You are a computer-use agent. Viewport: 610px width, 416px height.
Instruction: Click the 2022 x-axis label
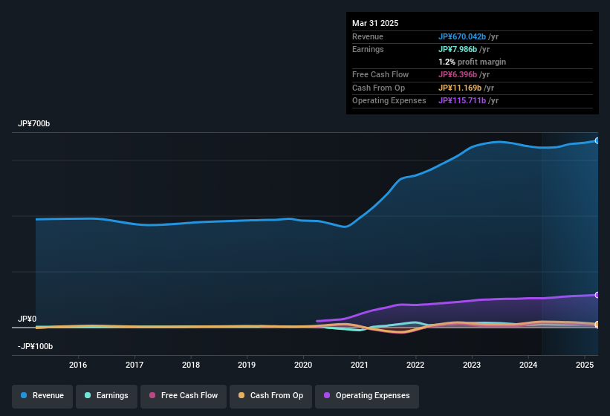coord(415,365)
